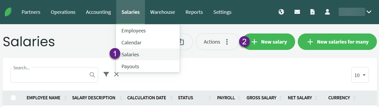
Task: Select Payouts from the Salaries menu
Action: [x=130, y=66]
